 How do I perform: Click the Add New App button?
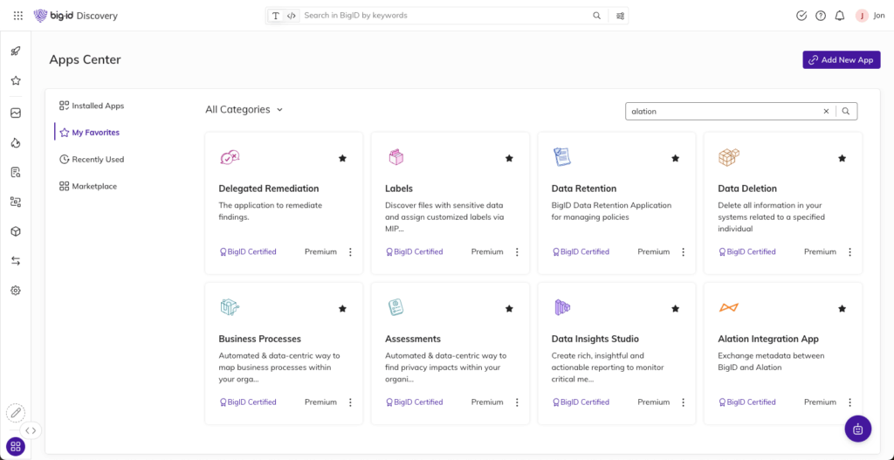click(x=841, y=60)
